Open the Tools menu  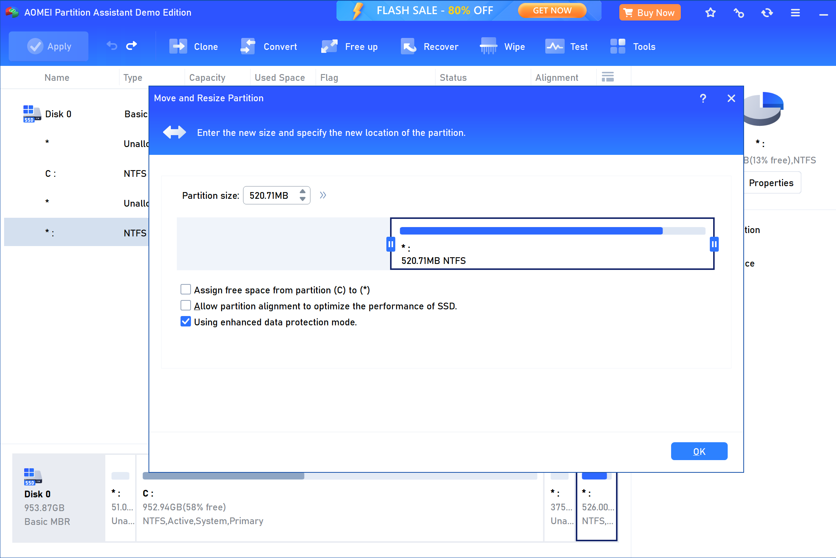click(x=633, y=47)
